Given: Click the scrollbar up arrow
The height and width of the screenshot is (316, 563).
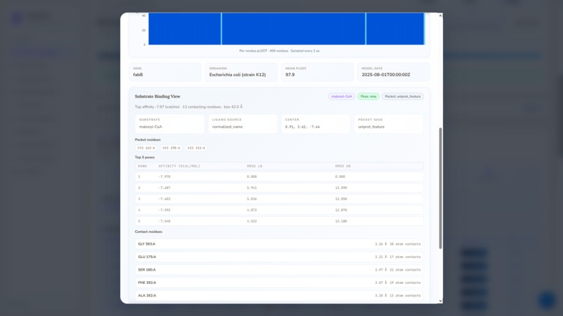Looking at the screenshot, I should [x=440, y=15].
